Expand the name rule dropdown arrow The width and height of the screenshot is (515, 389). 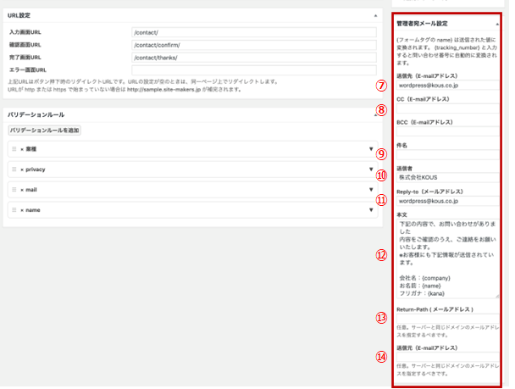pyautogui.click(x=371, y=209)
